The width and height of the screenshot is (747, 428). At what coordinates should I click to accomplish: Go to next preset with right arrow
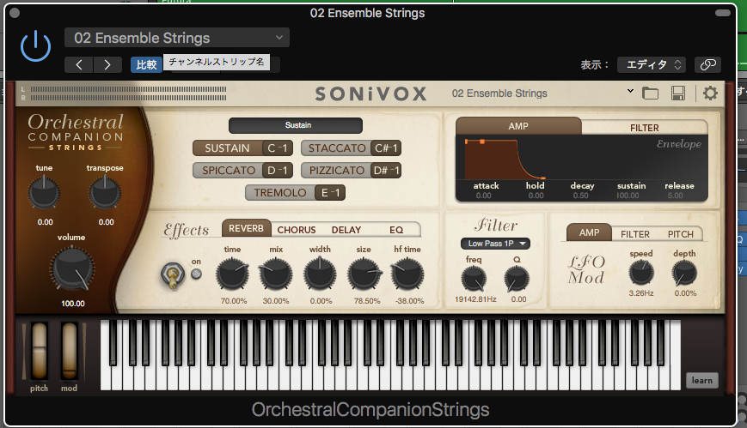pyautogui.click(x=107, y=64)
